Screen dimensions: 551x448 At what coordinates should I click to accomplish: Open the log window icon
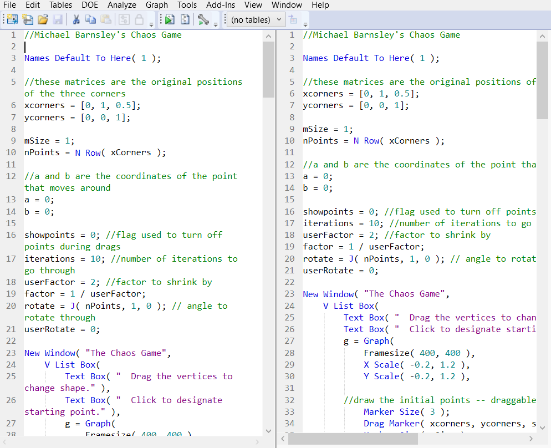point(185,19)
